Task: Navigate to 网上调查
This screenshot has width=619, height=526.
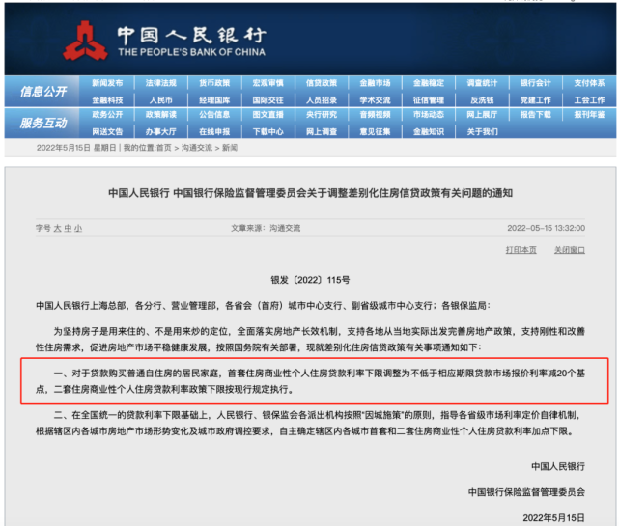Action: click(x=322, y=132)
